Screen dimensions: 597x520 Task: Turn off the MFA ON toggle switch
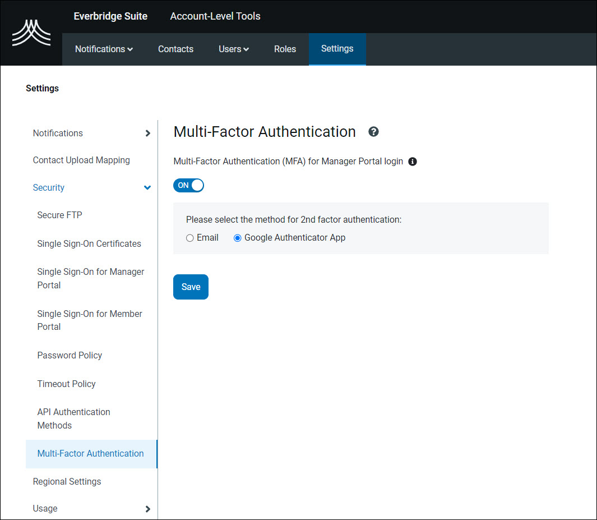(x=189, y=185)
